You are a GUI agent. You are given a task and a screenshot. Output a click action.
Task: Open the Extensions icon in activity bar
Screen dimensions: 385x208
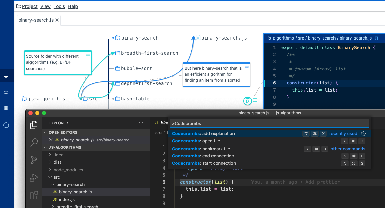34,196
